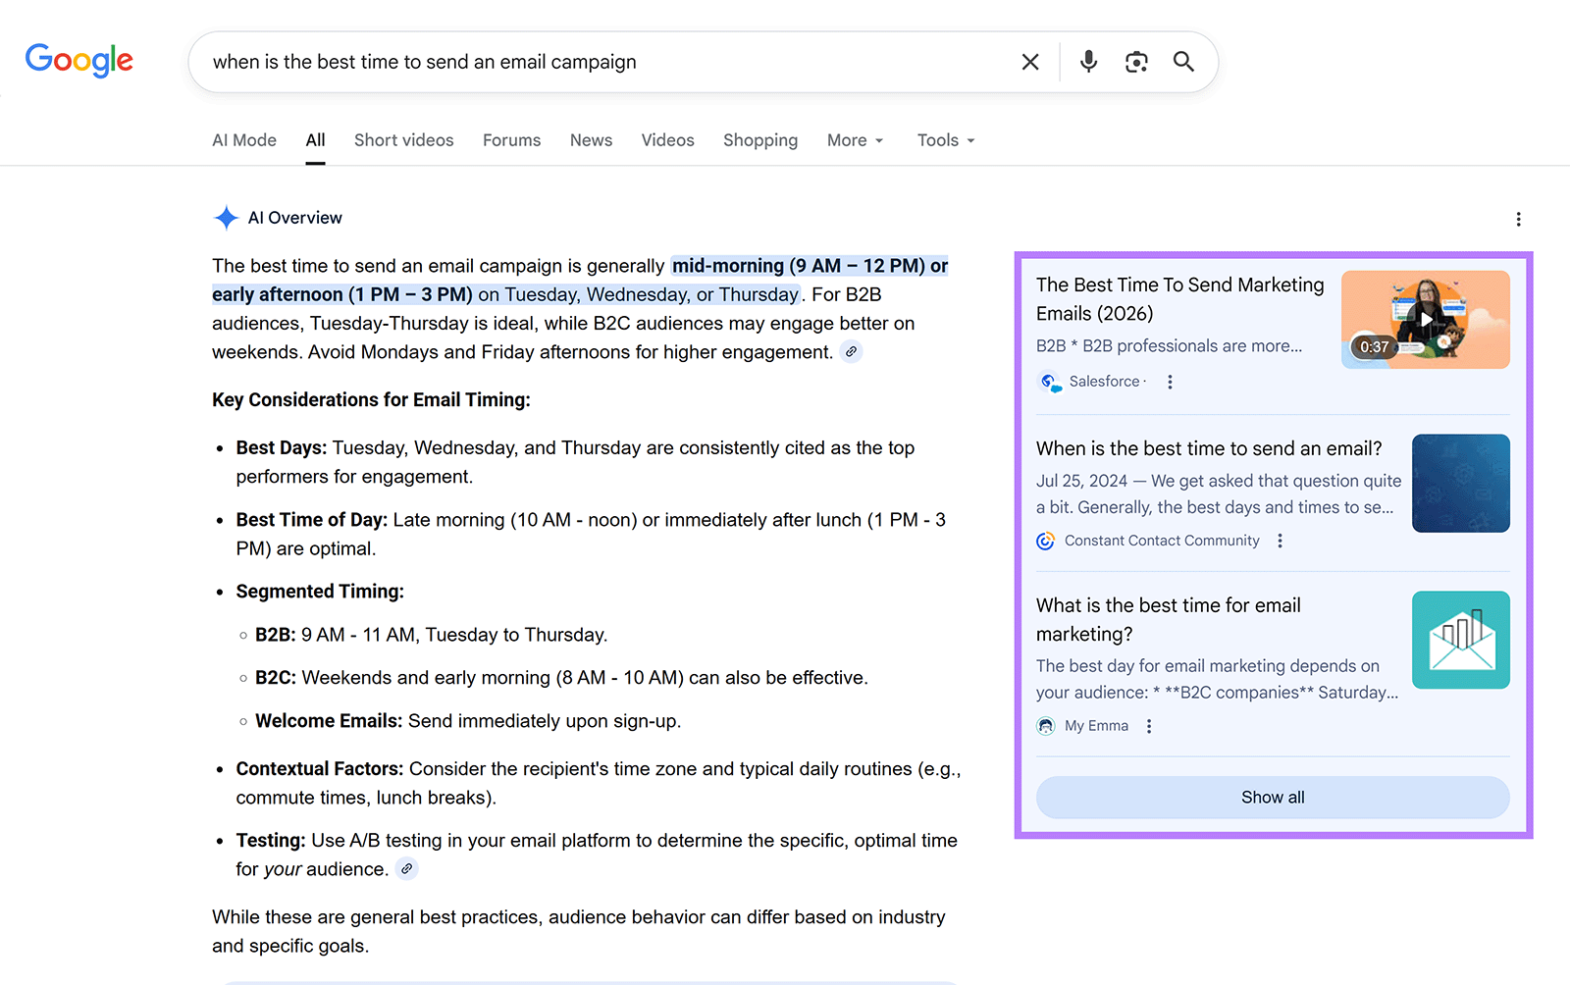Activate voice search with the microphone icon
The image size is (1570, 985).
(x=1087, y=61)
